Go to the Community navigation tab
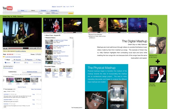 click(x=54, y=11)
